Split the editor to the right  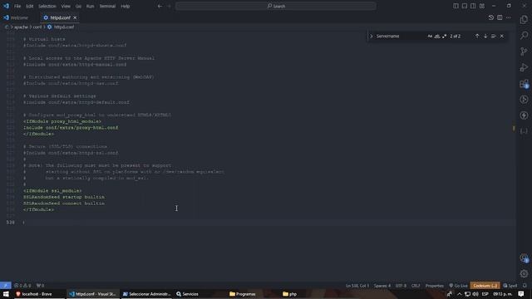point(500,17)
